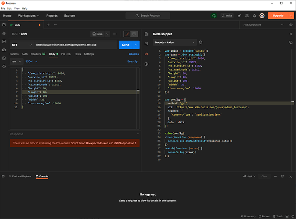Open the Send options arrow

pyautogui.click(x=136, y=45)
